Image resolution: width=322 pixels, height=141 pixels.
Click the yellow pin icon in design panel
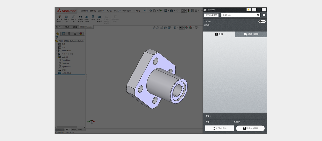point(249,10)
